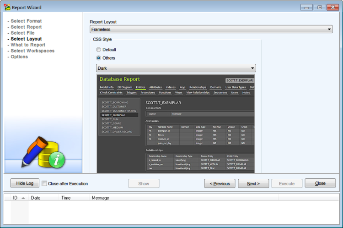Open the Report Layout dropdown showing Frameless

coord(211,29)
